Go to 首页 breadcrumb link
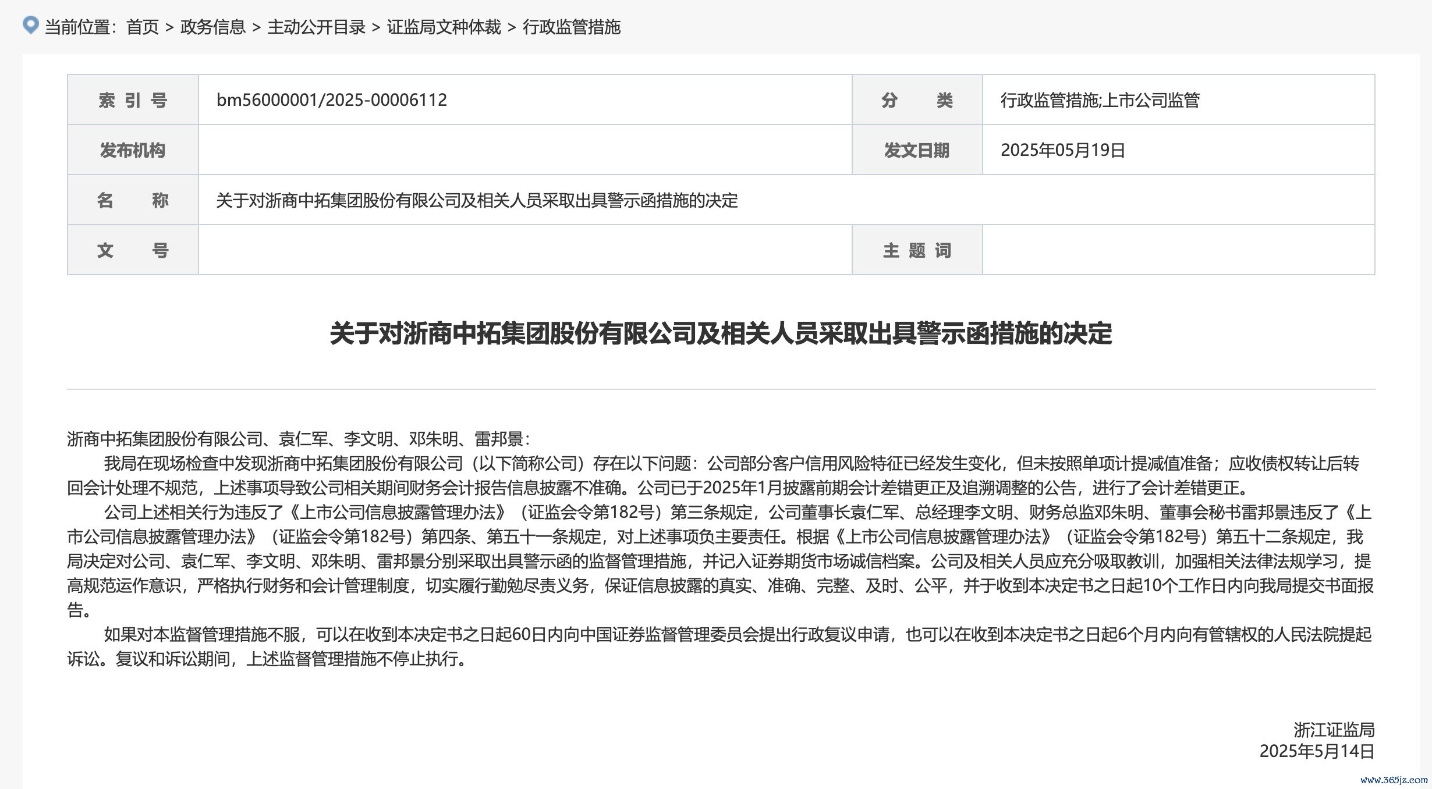1432x789 pixels. pos(143,27)
